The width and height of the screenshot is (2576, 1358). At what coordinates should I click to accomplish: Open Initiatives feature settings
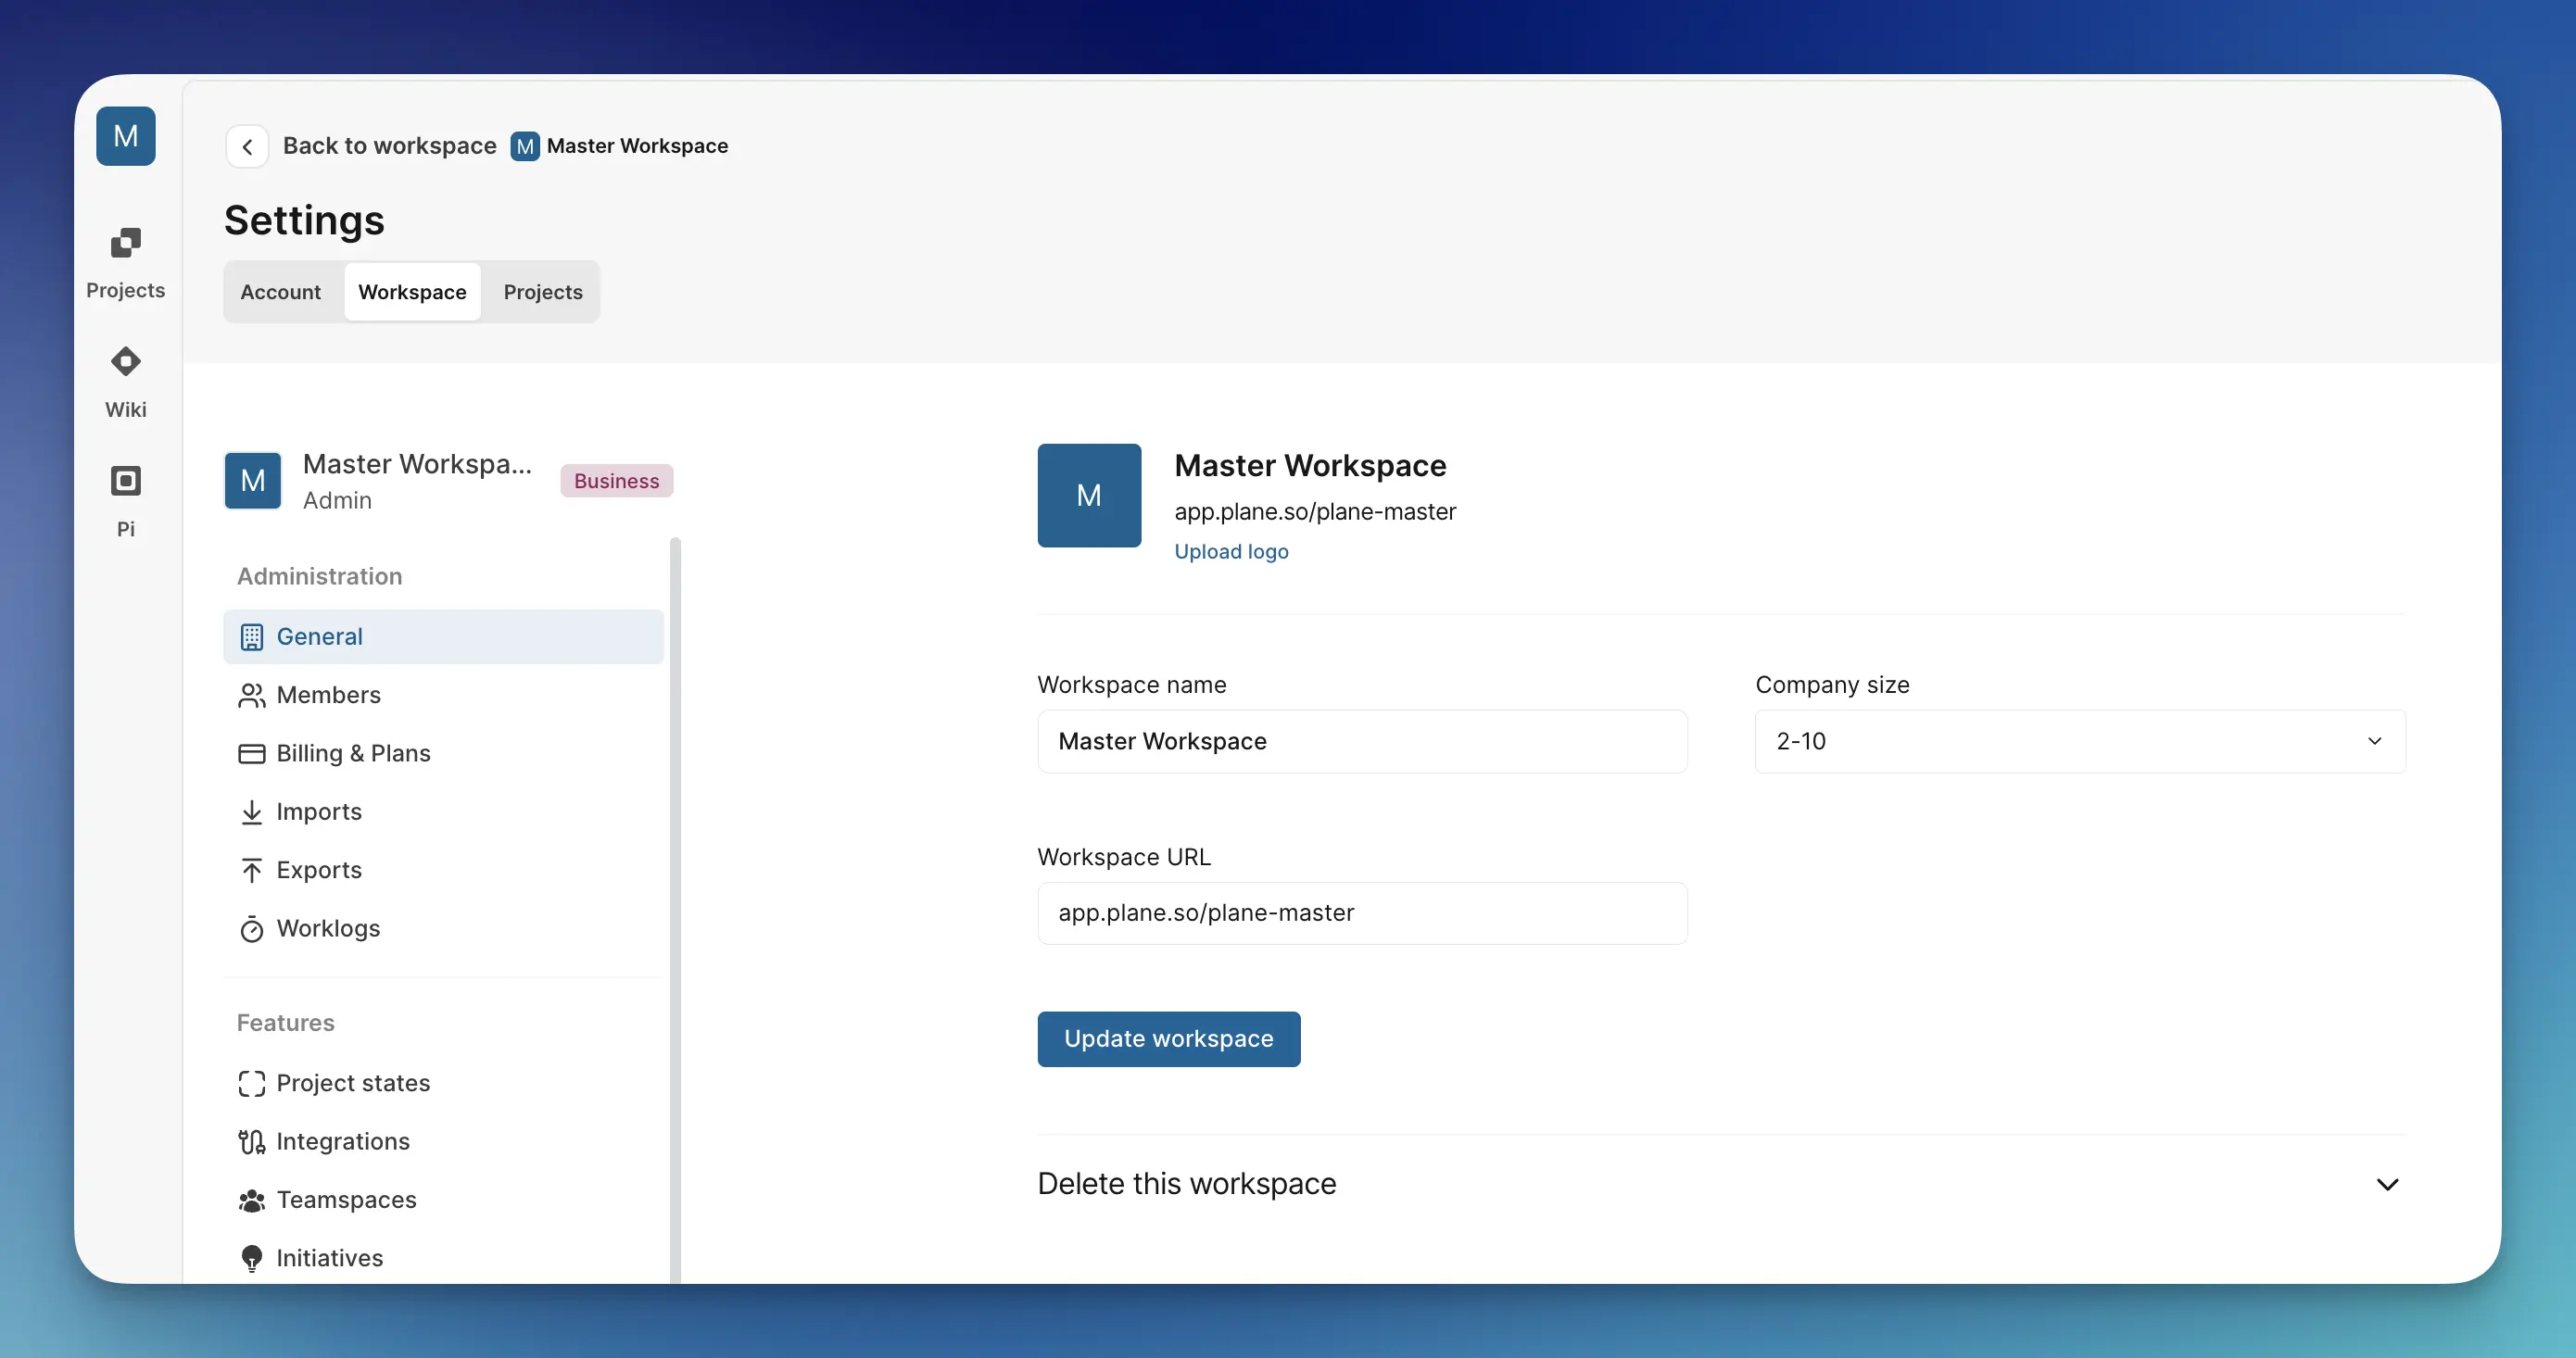pos(443,1258)
